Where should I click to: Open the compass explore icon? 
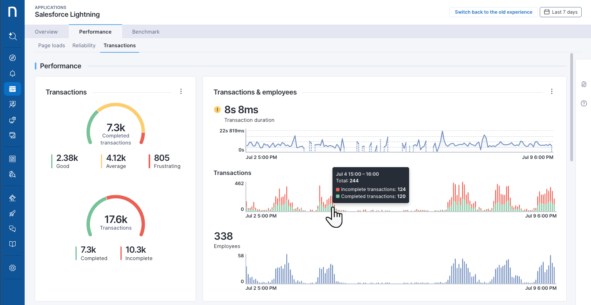pos(13,58)
